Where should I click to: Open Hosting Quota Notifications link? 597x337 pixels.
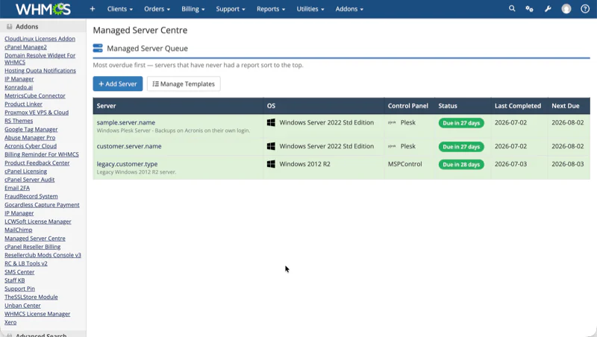40,70
